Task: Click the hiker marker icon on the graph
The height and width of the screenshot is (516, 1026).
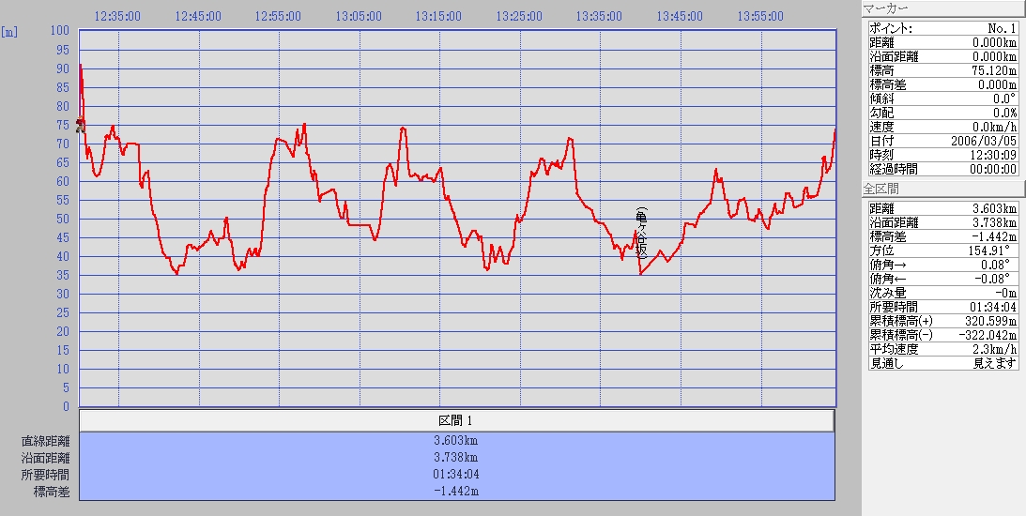Action: tap(80, 126)
